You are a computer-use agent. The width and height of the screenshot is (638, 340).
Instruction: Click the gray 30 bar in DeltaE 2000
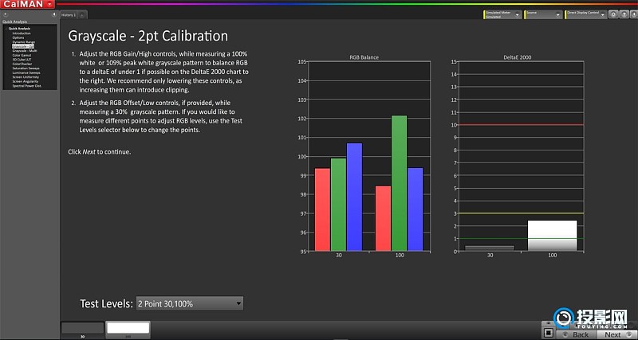(490, 248)
